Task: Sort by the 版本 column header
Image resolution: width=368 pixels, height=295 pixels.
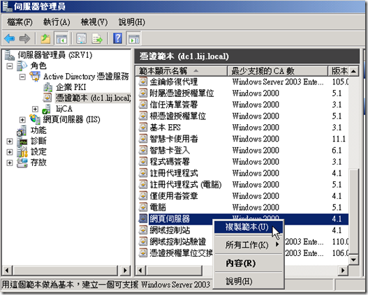Action: (x=339, y=70)
